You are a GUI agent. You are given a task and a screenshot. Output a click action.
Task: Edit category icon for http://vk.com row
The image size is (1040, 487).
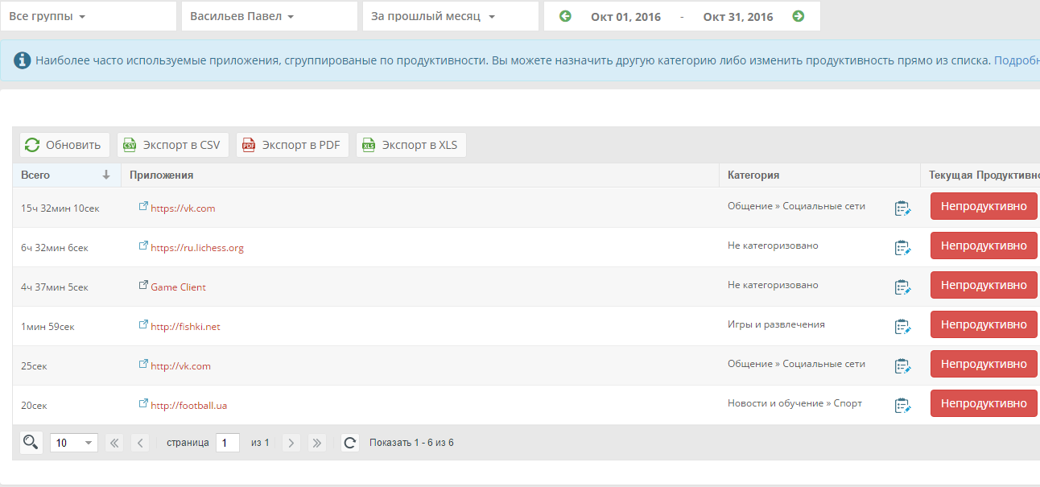click(x=902, y=366)
